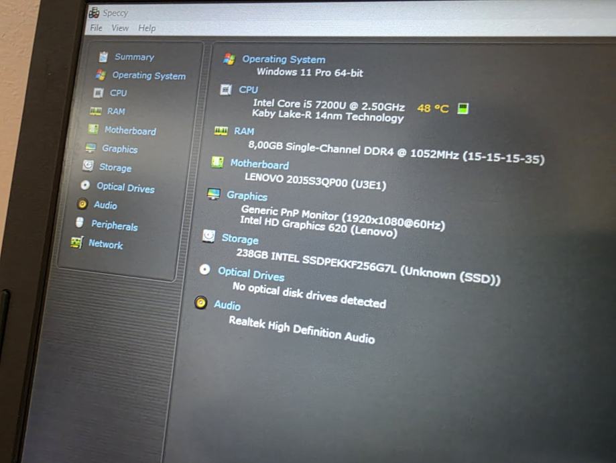Click Peripherals mouse icon in sidebar
The image size is (616, 463).
pos(79,222)
